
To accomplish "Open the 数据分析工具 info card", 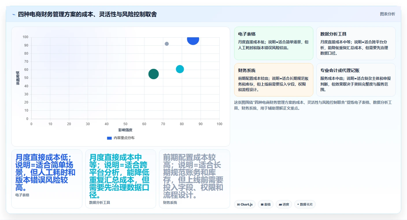I will click(x=356, y=43).
